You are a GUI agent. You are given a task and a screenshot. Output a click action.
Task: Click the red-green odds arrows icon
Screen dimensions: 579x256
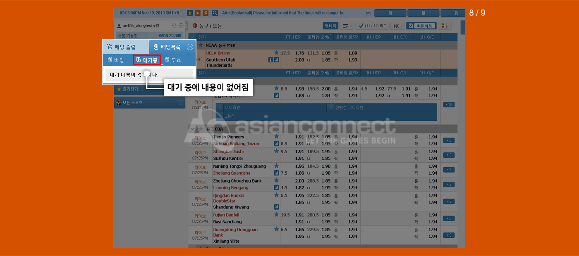444,26
